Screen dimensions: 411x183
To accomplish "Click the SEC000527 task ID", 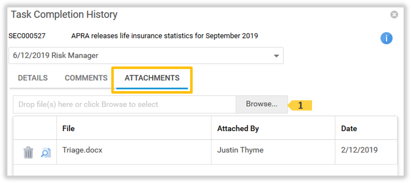I will (27, 36).
